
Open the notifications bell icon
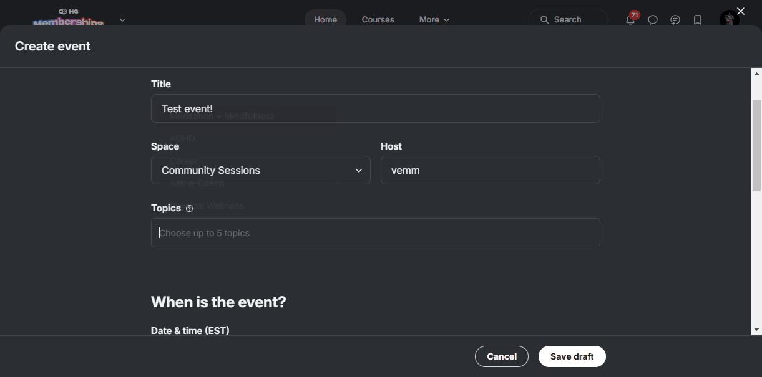[x=630, y=19]
